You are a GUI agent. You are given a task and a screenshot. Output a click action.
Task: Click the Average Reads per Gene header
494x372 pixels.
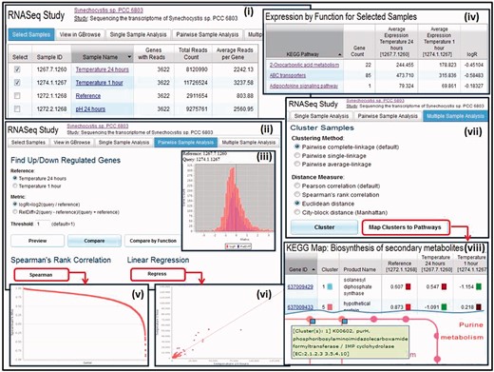click(235, 53)
